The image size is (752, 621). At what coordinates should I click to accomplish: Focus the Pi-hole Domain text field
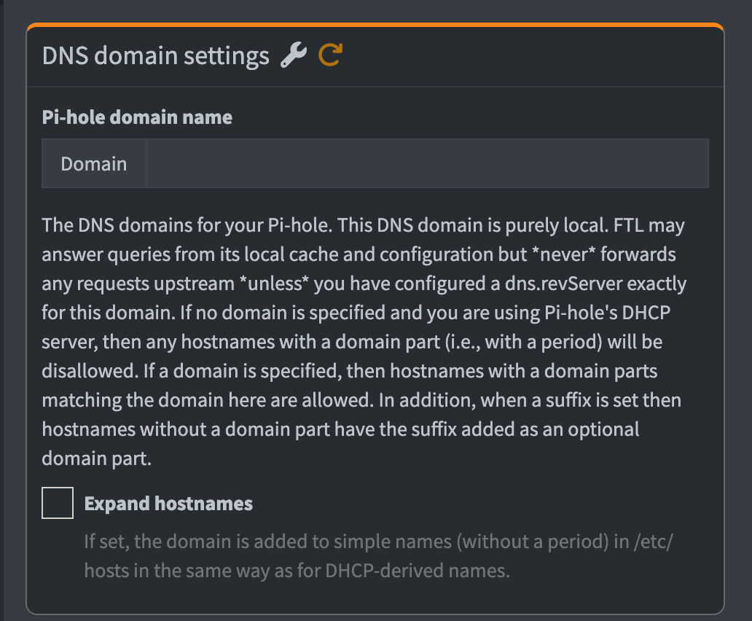click(x=427, y=163)
